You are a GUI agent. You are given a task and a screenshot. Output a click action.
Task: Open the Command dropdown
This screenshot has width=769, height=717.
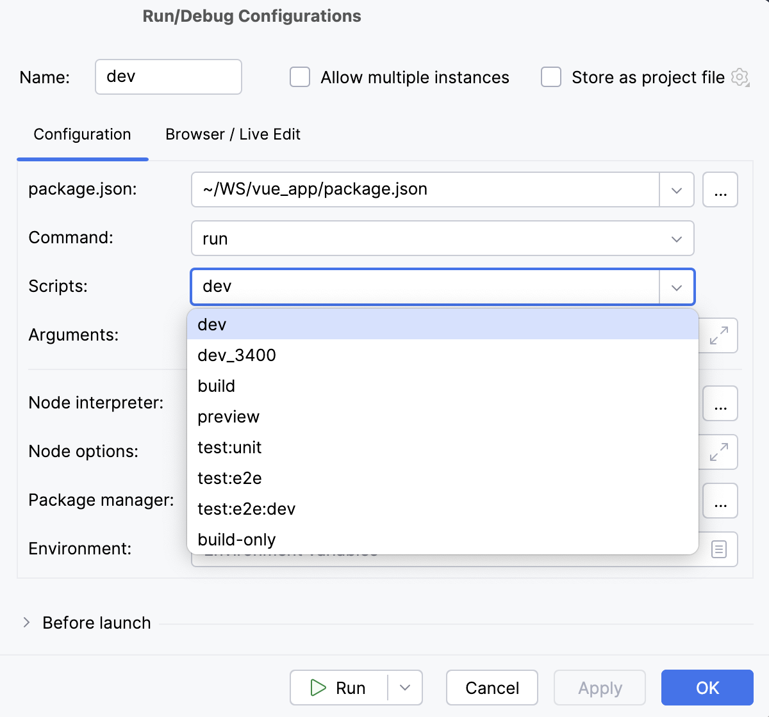(677, 238)
